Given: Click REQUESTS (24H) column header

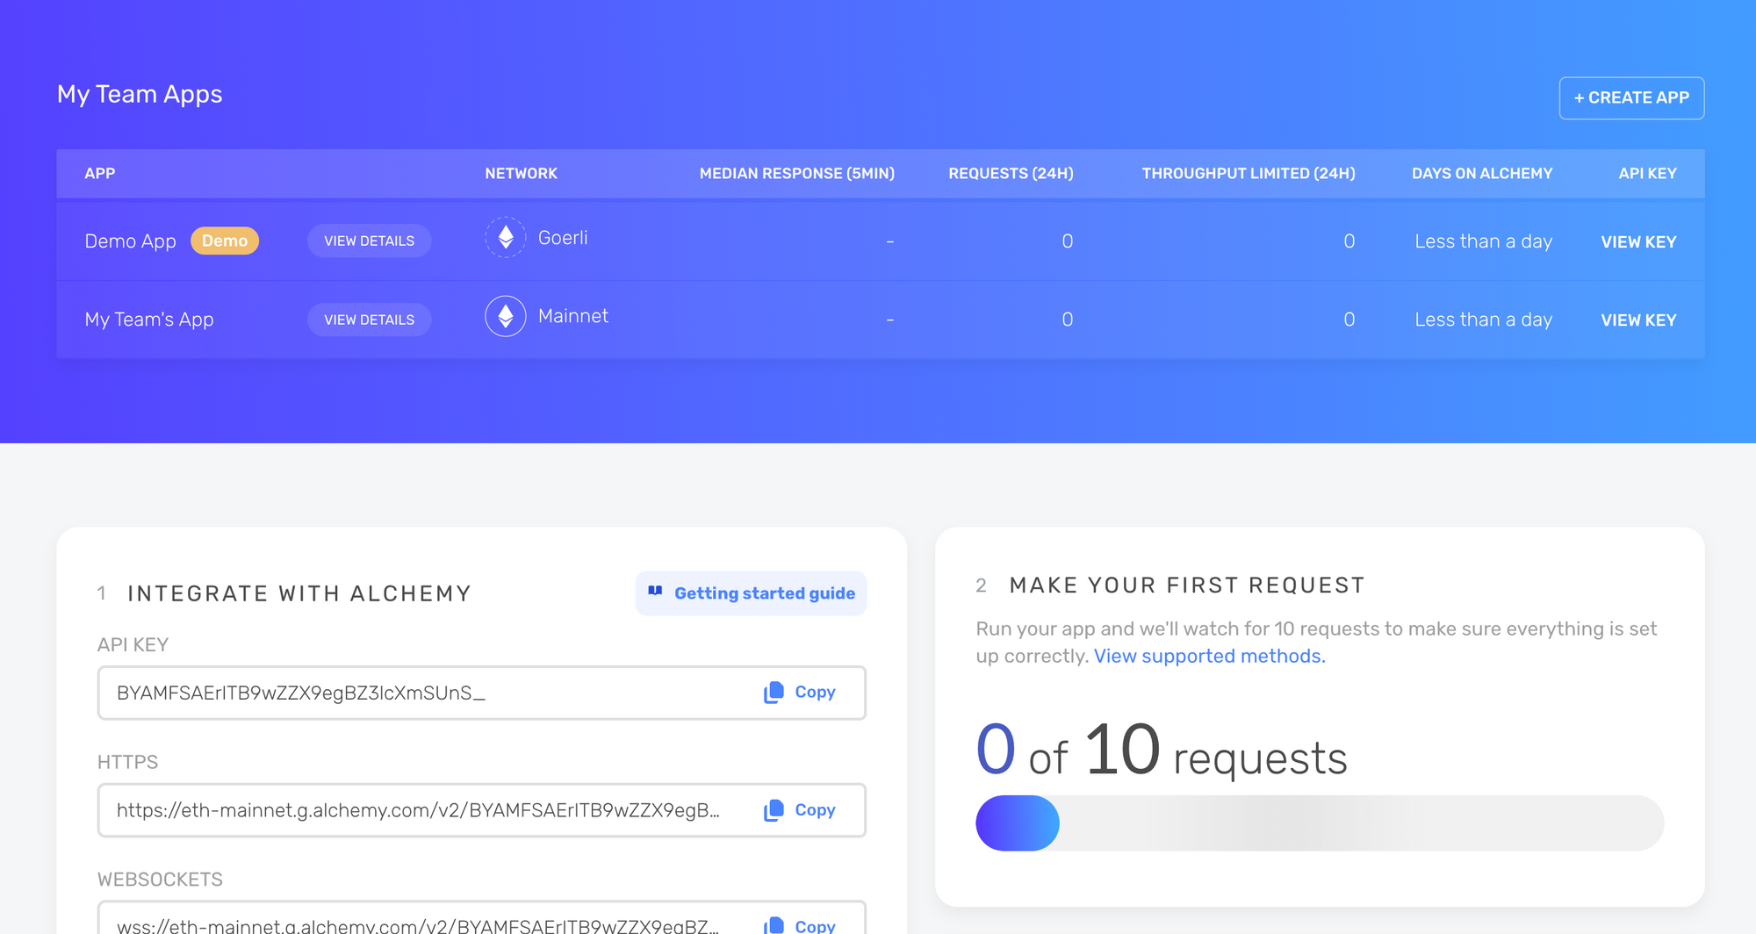Looking at the screenshot, I should [1011, 174].
